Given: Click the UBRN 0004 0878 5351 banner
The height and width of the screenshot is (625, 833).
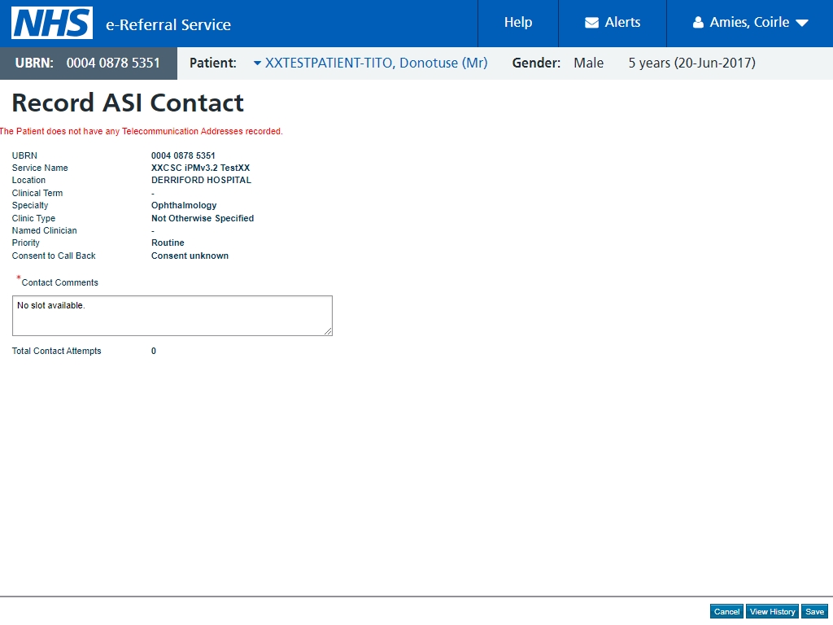Looking at the screenshot, I should tap(88, 63).
